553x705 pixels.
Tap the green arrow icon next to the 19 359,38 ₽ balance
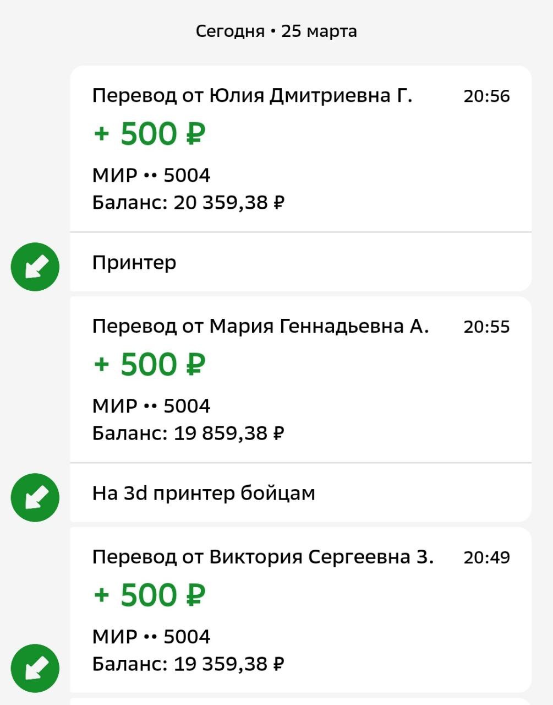[35, 668]
